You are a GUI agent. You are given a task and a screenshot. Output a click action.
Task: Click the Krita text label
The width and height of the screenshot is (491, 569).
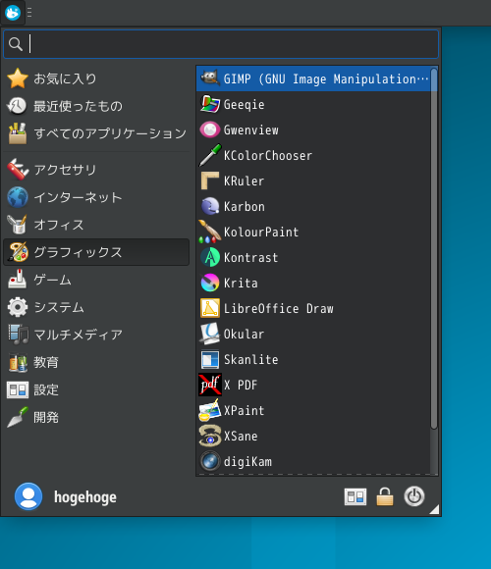pos(241,284)
